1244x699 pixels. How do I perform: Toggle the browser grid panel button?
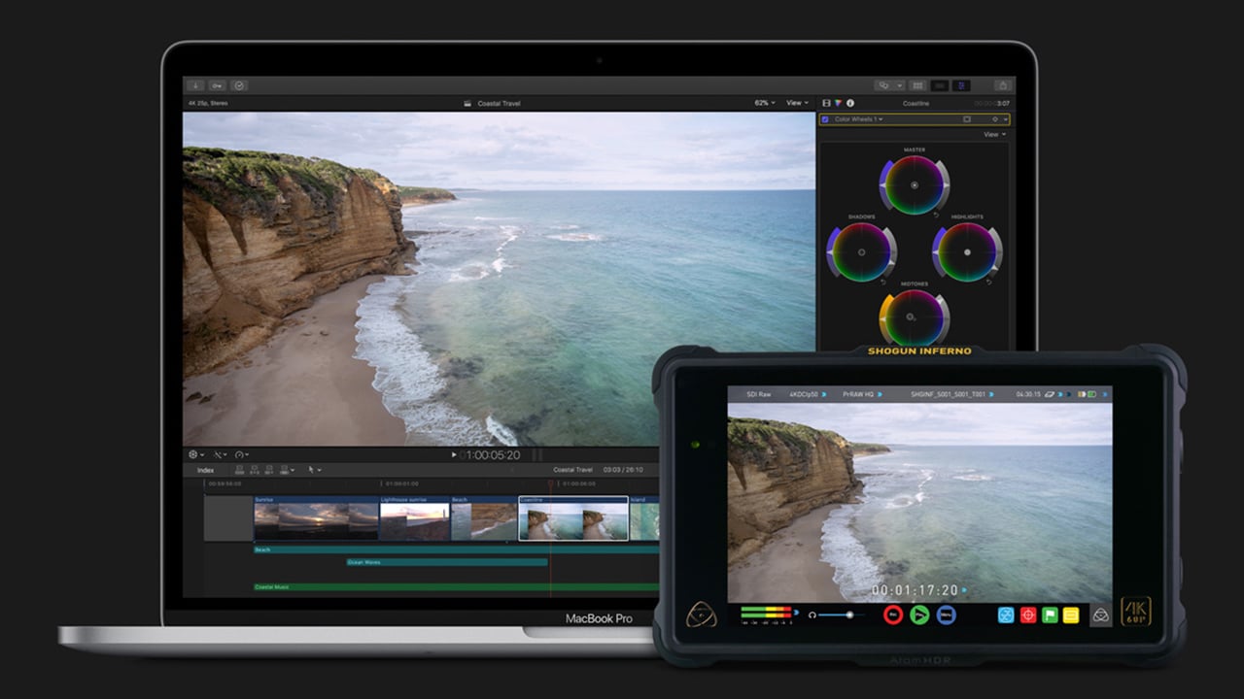tap(917, 85)
